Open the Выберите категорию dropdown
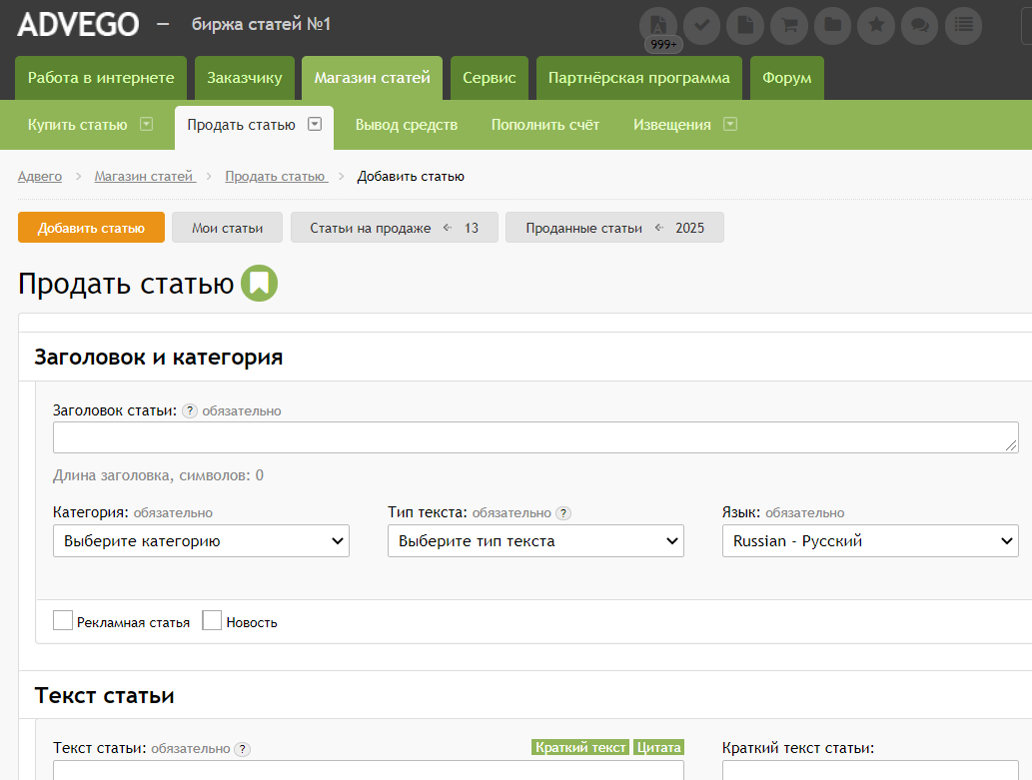Screen dimensions: 1032x780 (x=201, y=541)
